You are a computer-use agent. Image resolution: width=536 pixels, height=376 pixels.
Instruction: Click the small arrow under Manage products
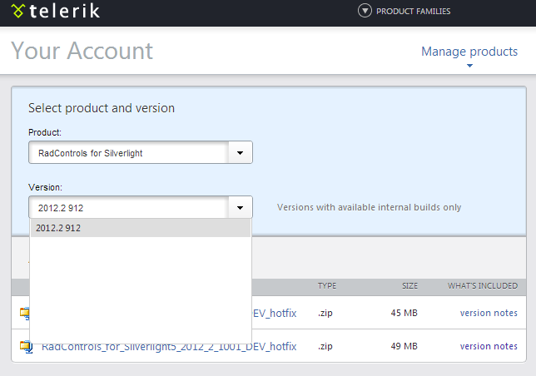[469, 66]
